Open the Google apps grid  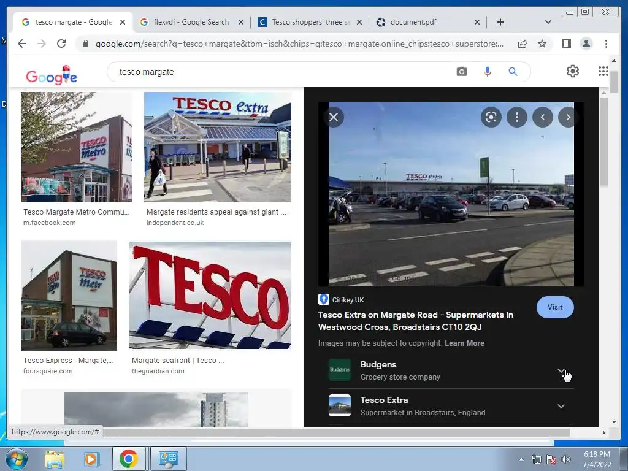[603, 71]
